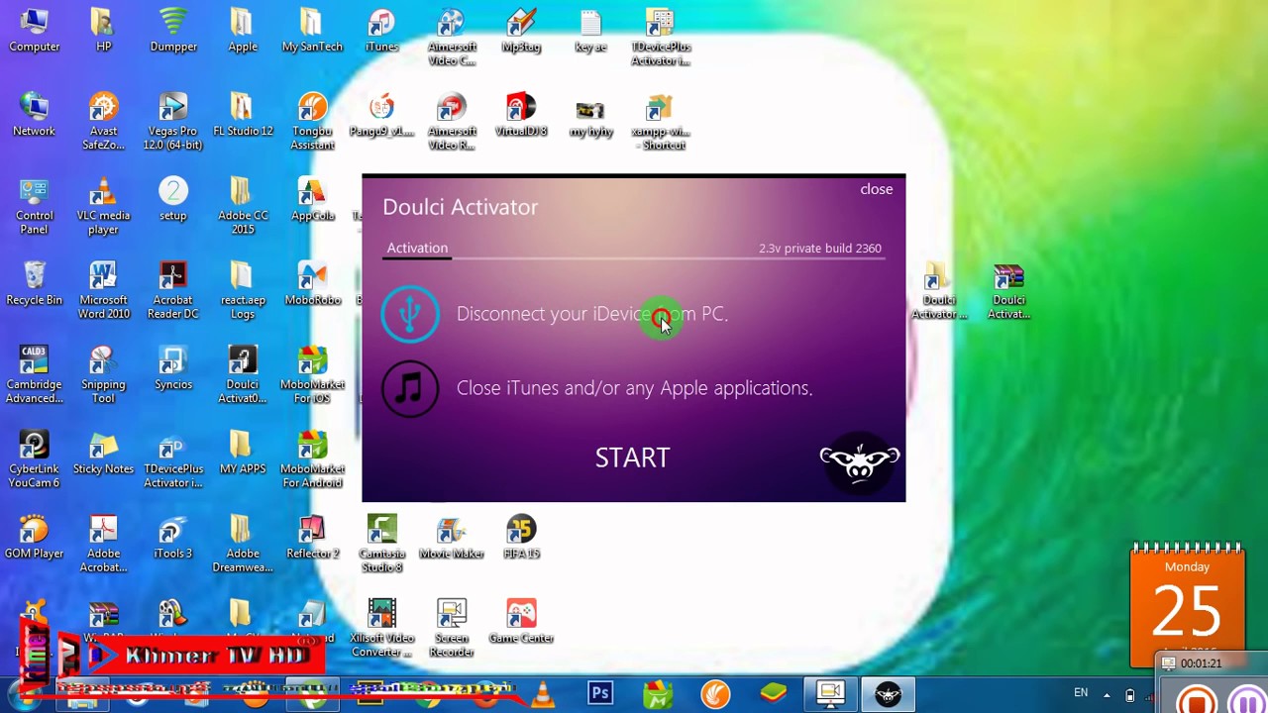
Task: Open Game Center desktop shortcut
Action: click(x=521, y=621)
